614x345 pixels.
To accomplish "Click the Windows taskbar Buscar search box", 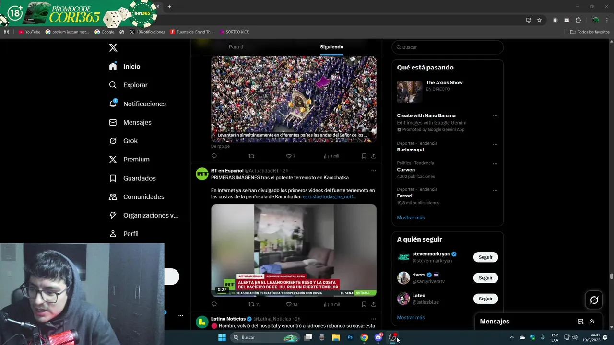I will [265, 337].
